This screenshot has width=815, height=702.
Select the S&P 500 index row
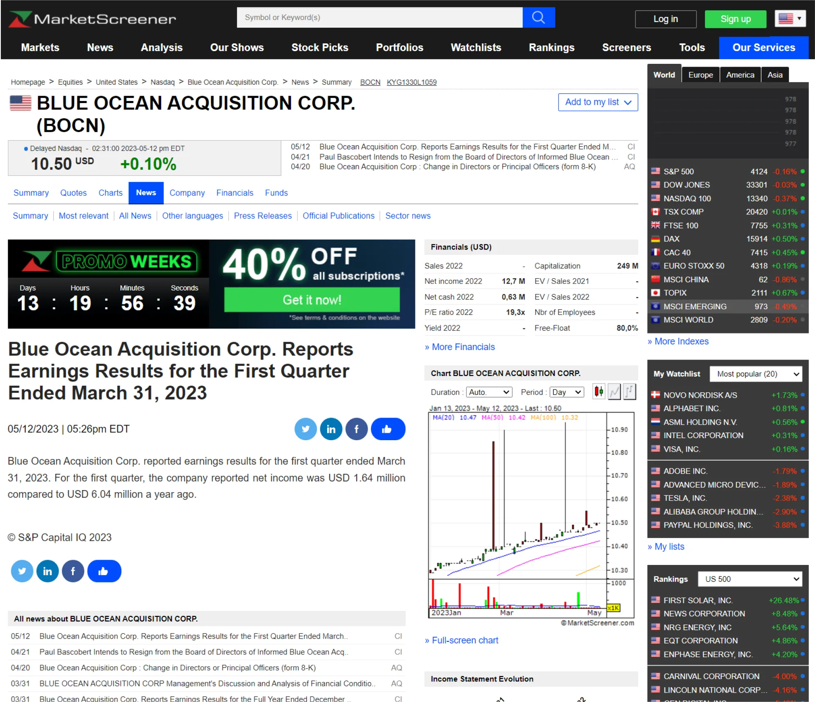728,171
